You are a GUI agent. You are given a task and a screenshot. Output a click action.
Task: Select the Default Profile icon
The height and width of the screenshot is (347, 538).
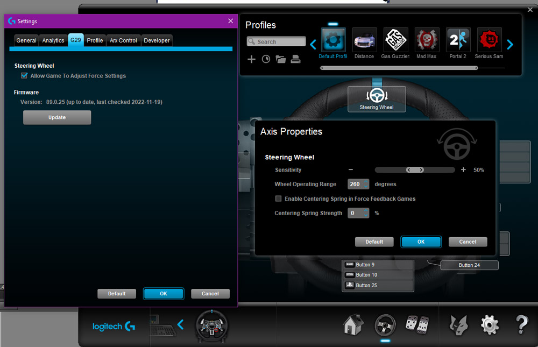(333, 39)
